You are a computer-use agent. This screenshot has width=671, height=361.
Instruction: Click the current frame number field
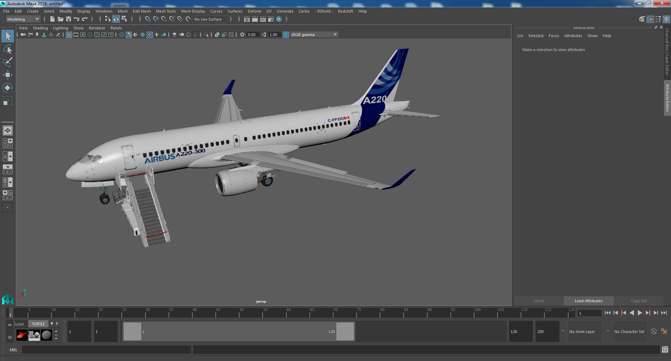(x=589, y=313)
